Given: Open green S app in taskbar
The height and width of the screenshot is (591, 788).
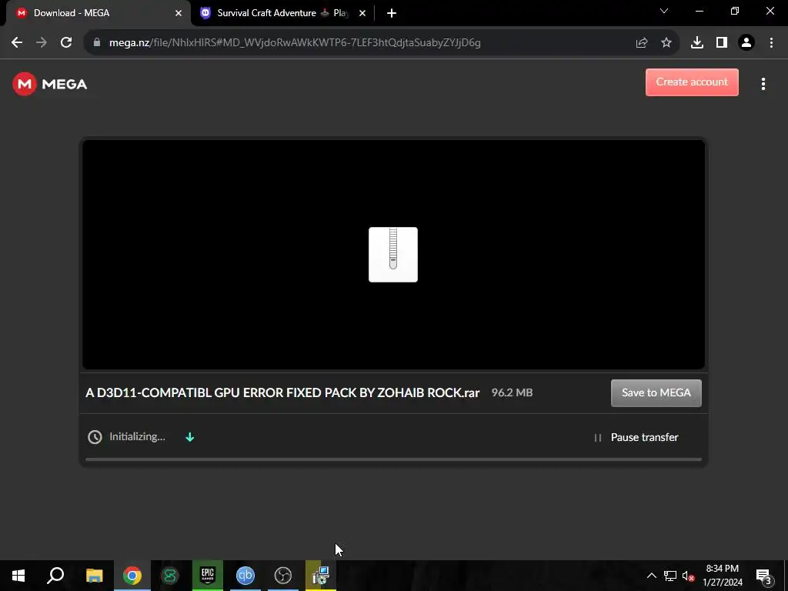Looking at the screenshot, I should click(170, 576).
